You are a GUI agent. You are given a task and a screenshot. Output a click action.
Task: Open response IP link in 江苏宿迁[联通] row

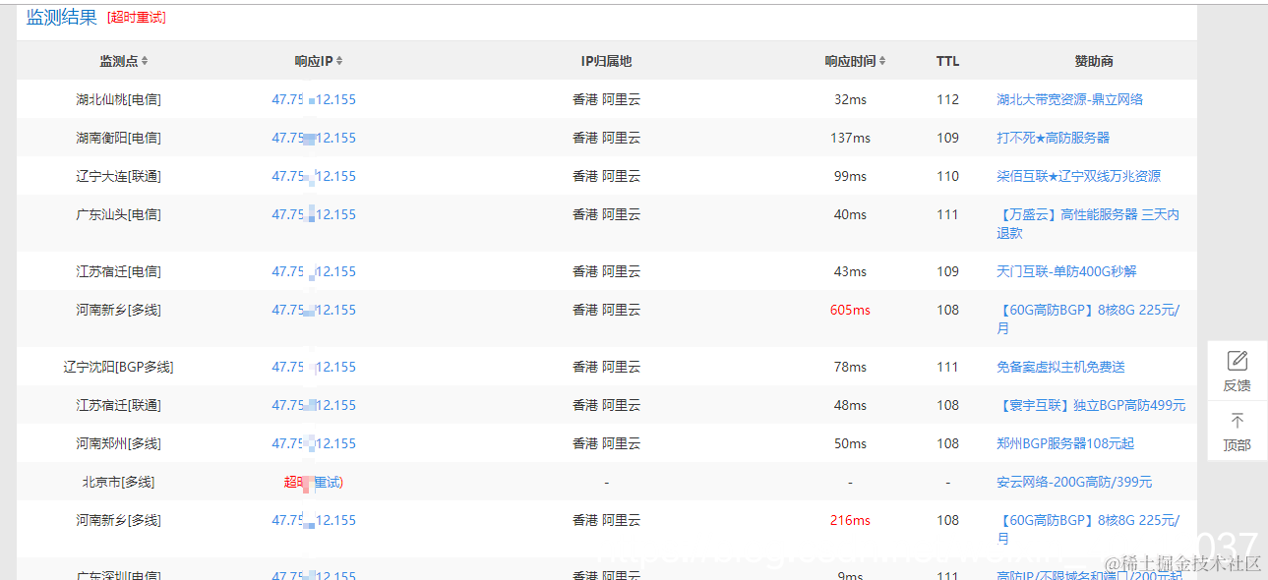(314, 405)
